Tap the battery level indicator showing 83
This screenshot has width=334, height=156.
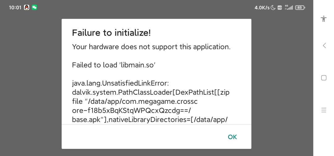pos(300,8)
